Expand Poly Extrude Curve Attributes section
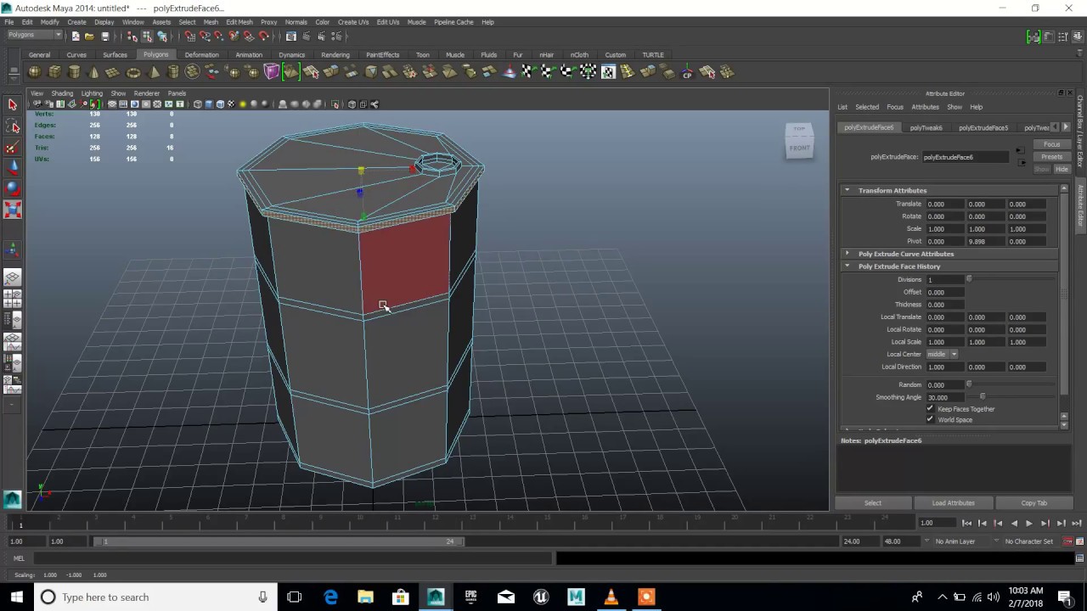 847,254
